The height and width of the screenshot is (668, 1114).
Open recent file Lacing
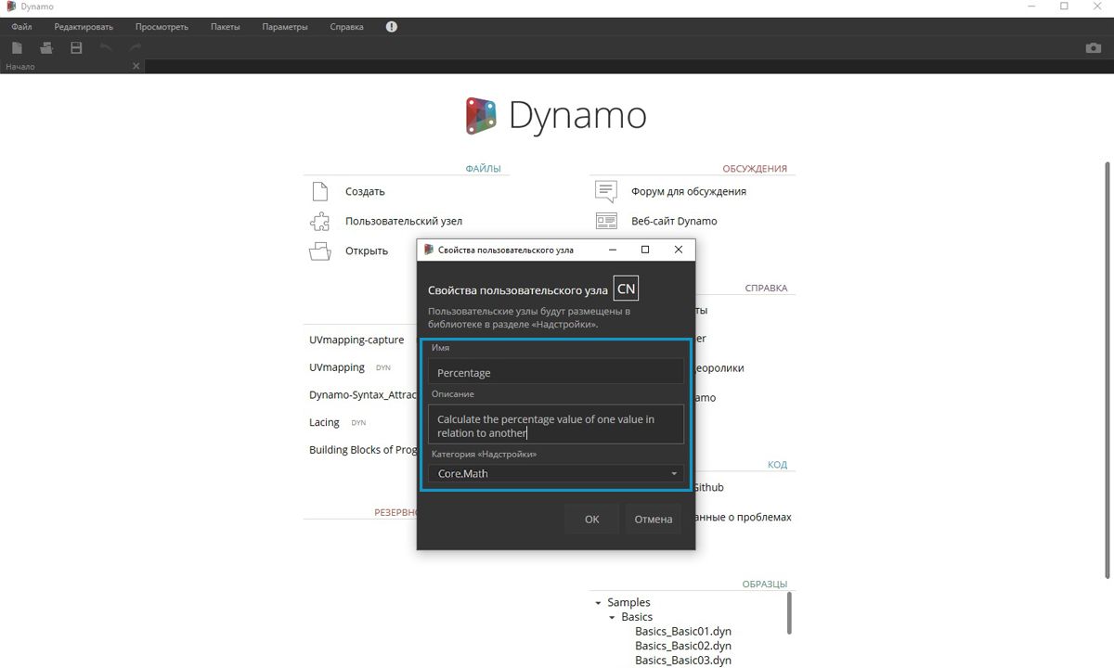coord(324,422)
